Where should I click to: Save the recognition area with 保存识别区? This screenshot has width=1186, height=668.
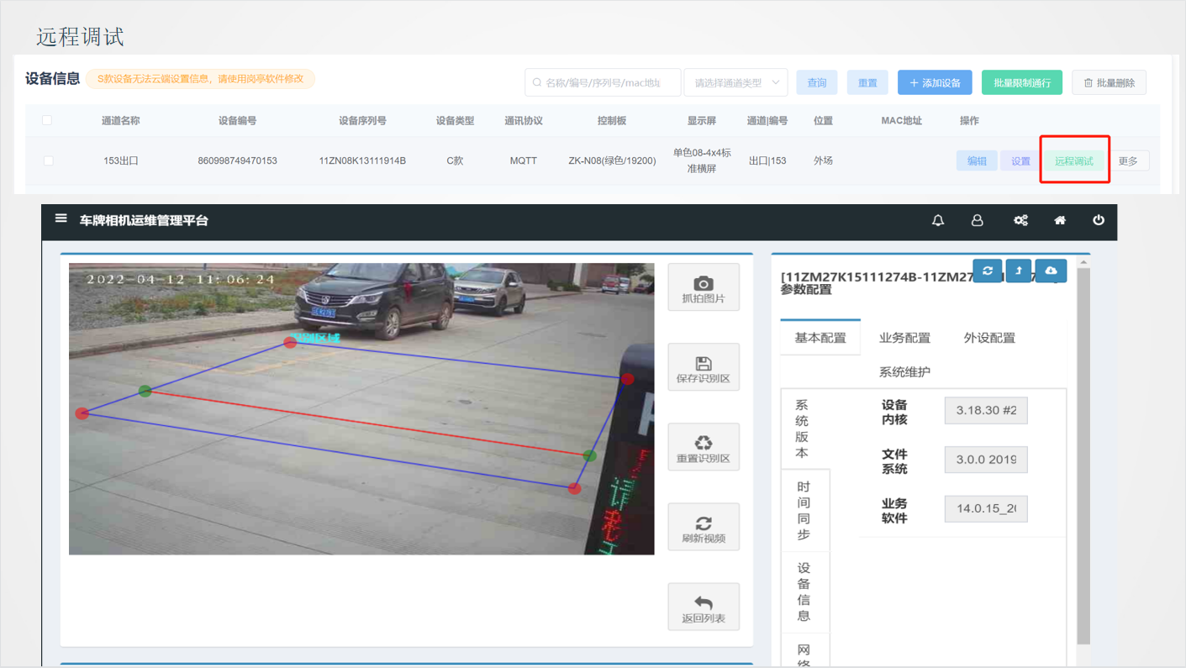(704, 367)
